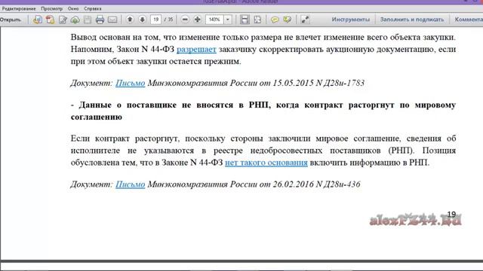Screen dimensions: 483x271
Task: Open the Просмотр menu
Action: pos(52,8)
